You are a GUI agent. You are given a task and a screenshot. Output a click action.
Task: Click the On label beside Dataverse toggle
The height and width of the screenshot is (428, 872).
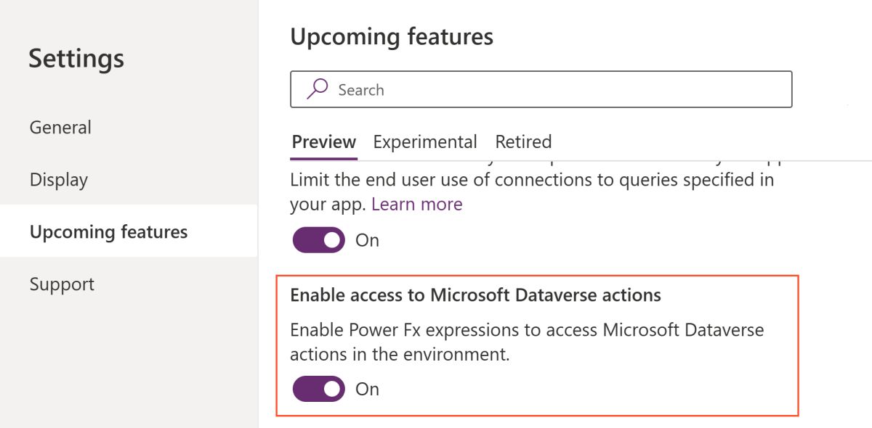tap(367, 389)
